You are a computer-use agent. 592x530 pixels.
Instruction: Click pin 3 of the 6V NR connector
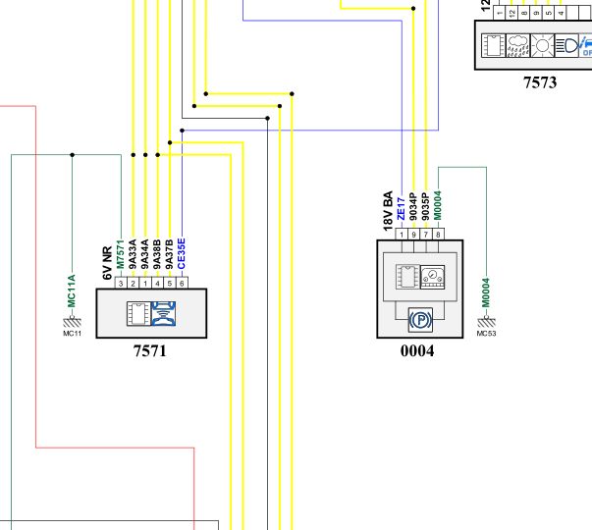(x=121, y=283)
